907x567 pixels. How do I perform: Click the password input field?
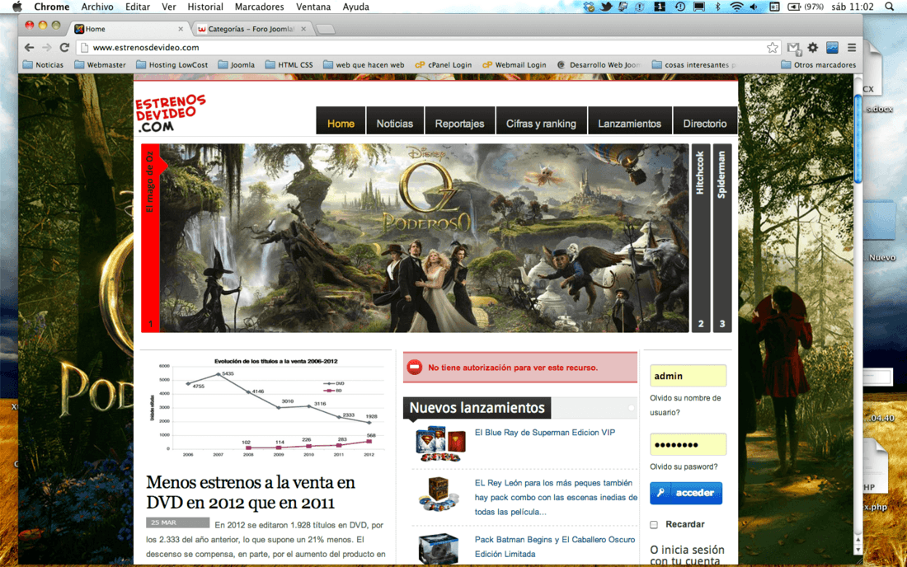point(688,444)
